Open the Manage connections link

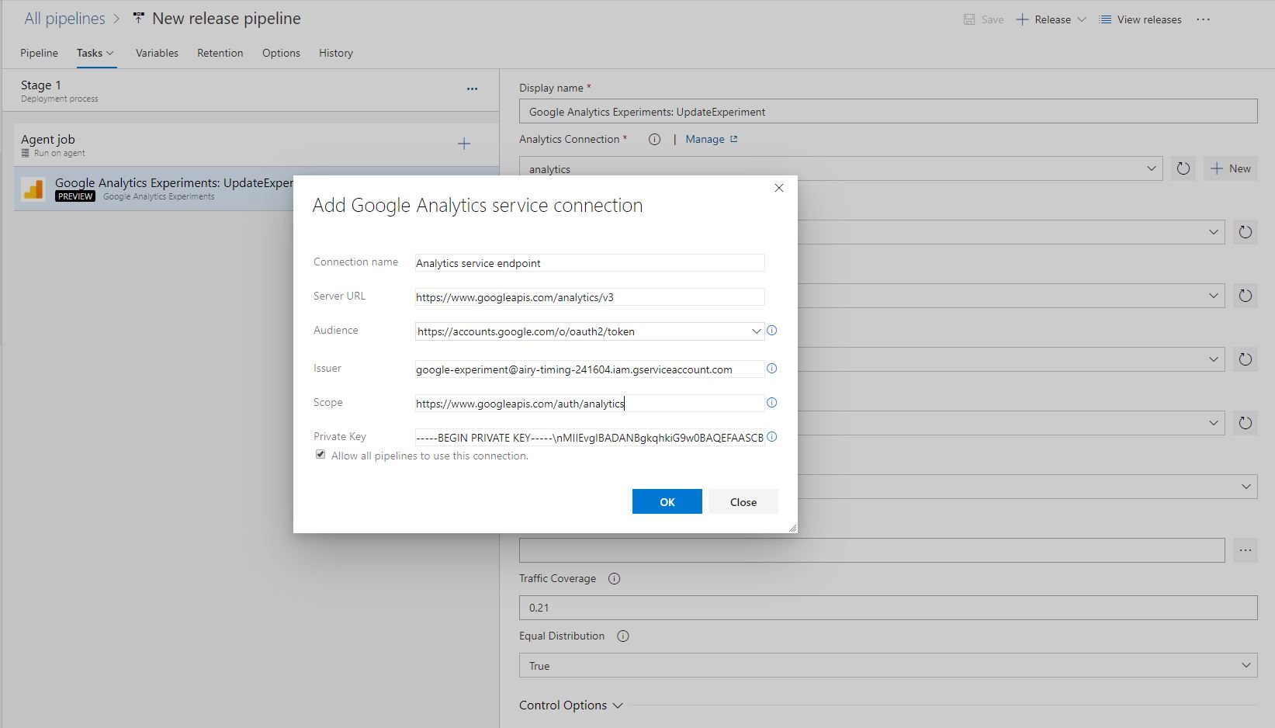click(712, 139)
